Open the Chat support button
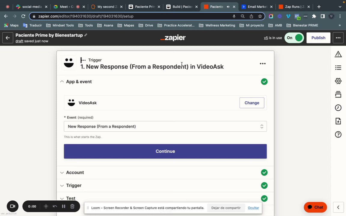The height and width of the screenshot is (216, 346). (x=315, y=207)
